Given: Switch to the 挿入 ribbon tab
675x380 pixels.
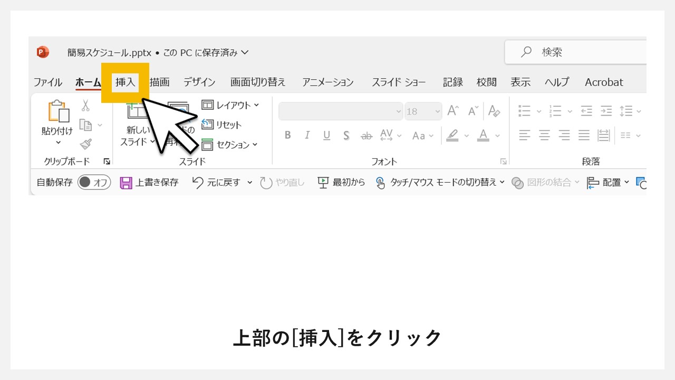Looking at the screenshot, I should point(125,82).
